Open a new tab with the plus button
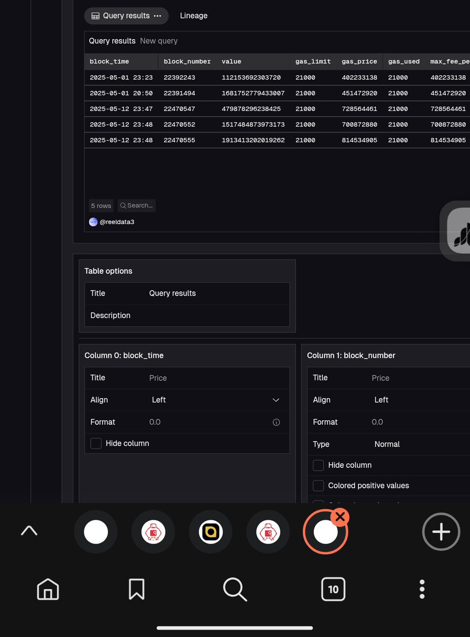This screenshot has width=470, height=637. pos(441,531)
